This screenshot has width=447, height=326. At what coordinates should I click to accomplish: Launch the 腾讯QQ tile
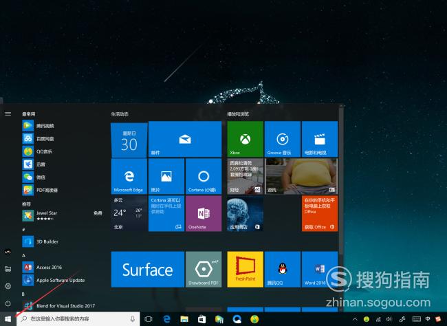(x=283, y=269)
